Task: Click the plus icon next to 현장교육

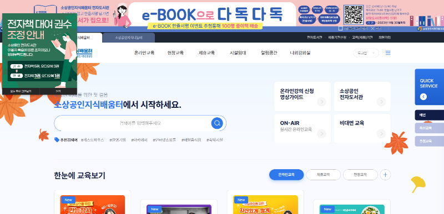Action: [x=385, y=175]
